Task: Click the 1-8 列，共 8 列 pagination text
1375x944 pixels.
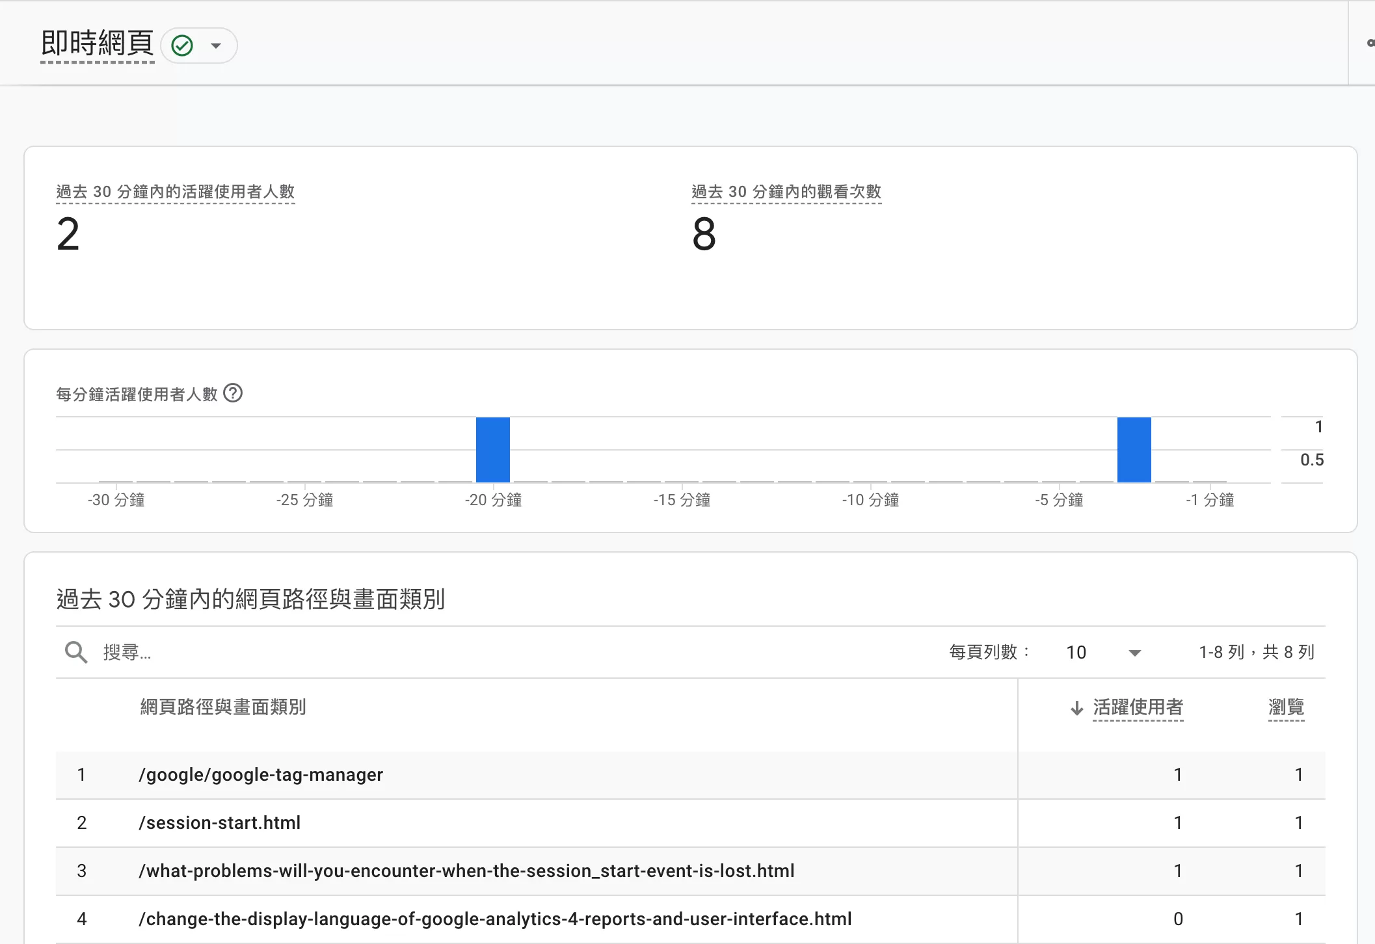Action: pos(1257,652)
